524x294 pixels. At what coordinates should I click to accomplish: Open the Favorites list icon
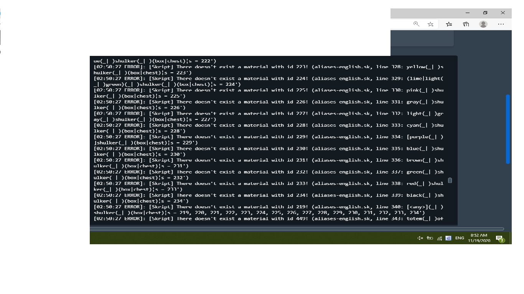click(x=449, y=24)
